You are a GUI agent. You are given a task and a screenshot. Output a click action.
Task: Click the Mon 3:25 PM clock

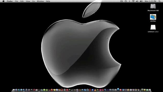click(151, 1)
